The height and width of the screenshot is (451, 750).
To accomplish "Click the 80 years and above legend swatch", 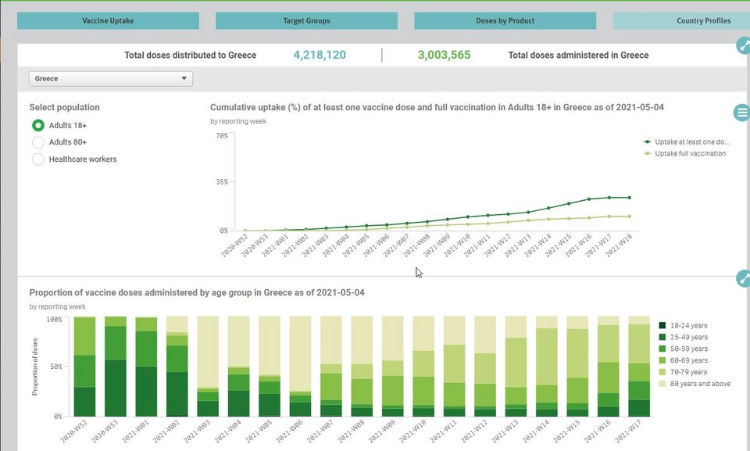I will click(662, 384).
